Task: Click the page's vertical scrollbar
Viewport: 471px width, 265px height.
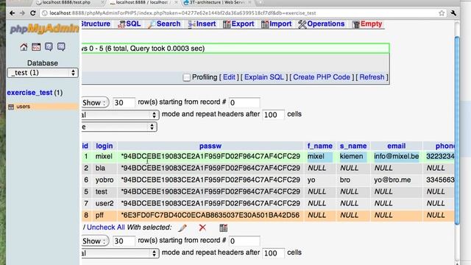Action: coord(457,130)
